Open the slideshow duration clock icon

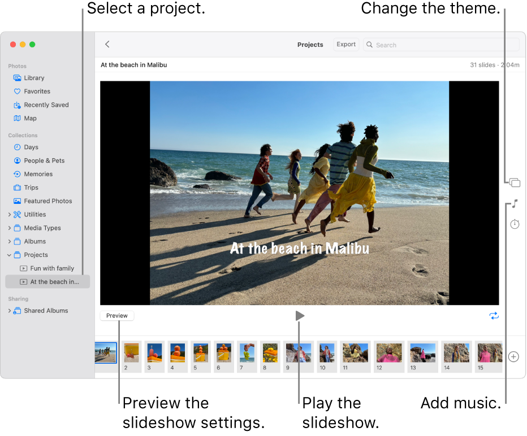pos(515,224)
